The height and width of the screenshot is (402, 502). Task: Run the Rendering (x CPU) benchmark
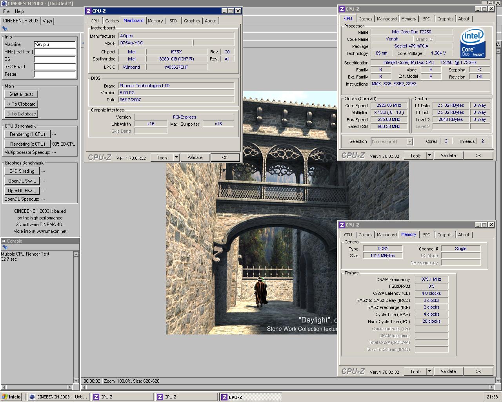tap(27, 144)
